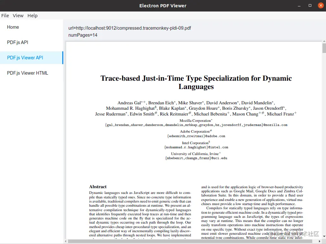Click the author name Mohammad R. Haghighat
This screenshot has width=326, height=244.
click(x=130, y=108)
